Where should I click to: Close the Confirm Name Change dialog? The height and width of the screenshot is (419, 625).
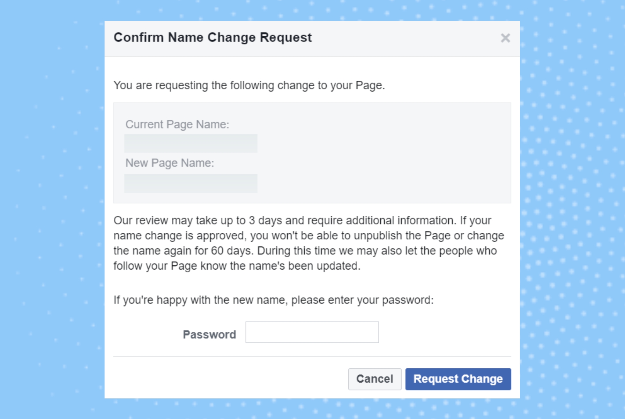click(505, 38)
